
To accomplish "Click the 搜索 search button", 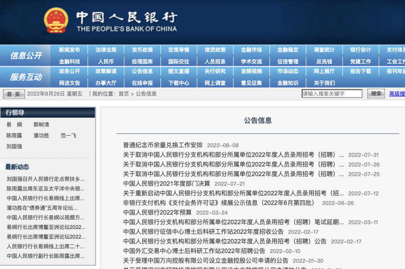I will 376,94.
